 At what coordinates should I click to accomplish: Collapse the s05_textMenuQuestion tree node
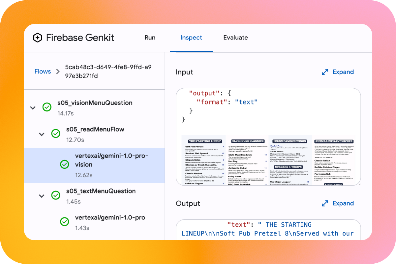[x=42, y=196]
